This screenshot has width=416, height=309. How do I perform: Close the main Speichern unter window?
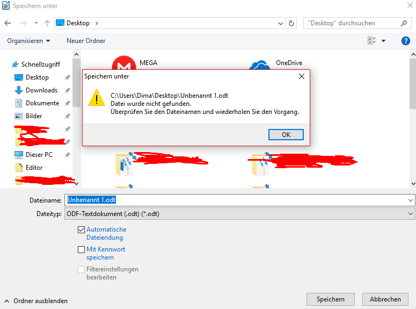(410, 5)
